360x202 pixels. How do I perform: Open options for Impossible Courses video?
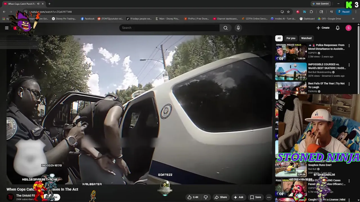coord(349,65)
